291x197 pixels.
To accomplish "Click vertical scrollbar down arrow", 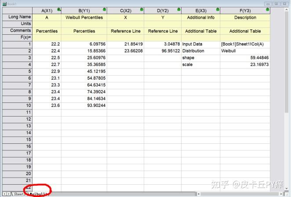I will (287, 188).
